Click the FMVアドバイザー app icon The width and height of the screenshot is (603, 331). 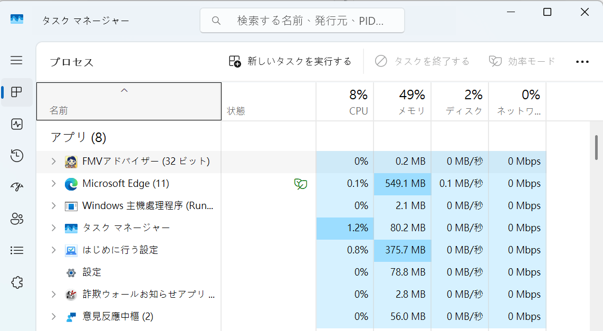tap(71, 162)
